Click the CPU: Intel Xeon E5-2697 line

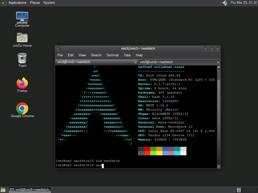click(x=176, y=131)
